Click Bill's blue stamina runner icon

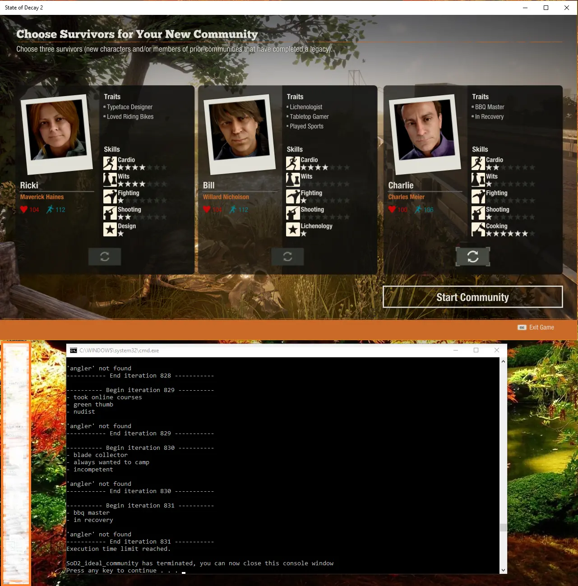click(233, 209)
